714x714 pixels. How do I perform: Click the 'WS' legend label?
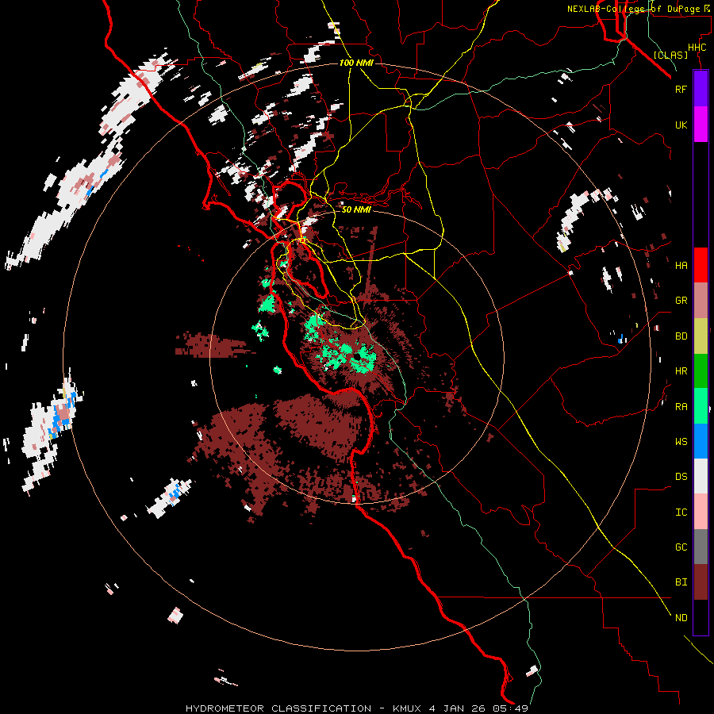click(681, 442)
